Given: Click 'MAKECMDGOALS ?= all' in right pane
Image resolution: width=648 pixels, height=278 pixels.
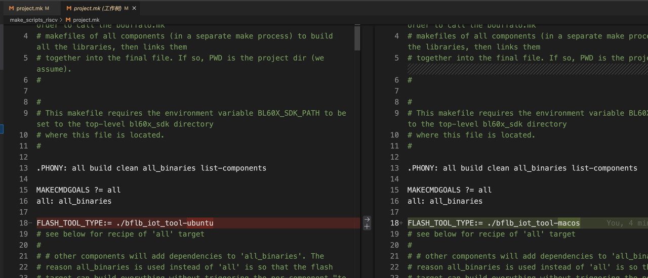Looking at the screenshot, I should coord(450,190).
